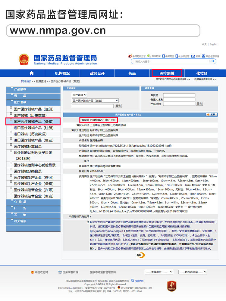226x301 pixels.
Task: Click the 中国政府网 footer link
Action: coord(39,272)
